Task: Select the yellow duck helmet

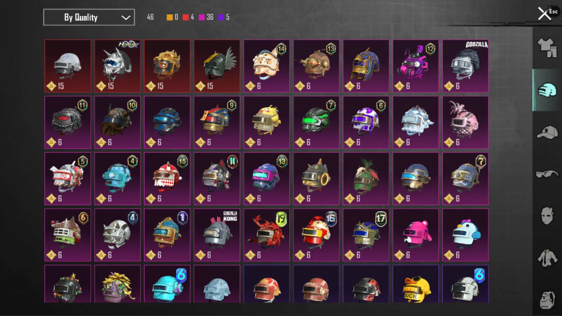Action: coord(416,284)
